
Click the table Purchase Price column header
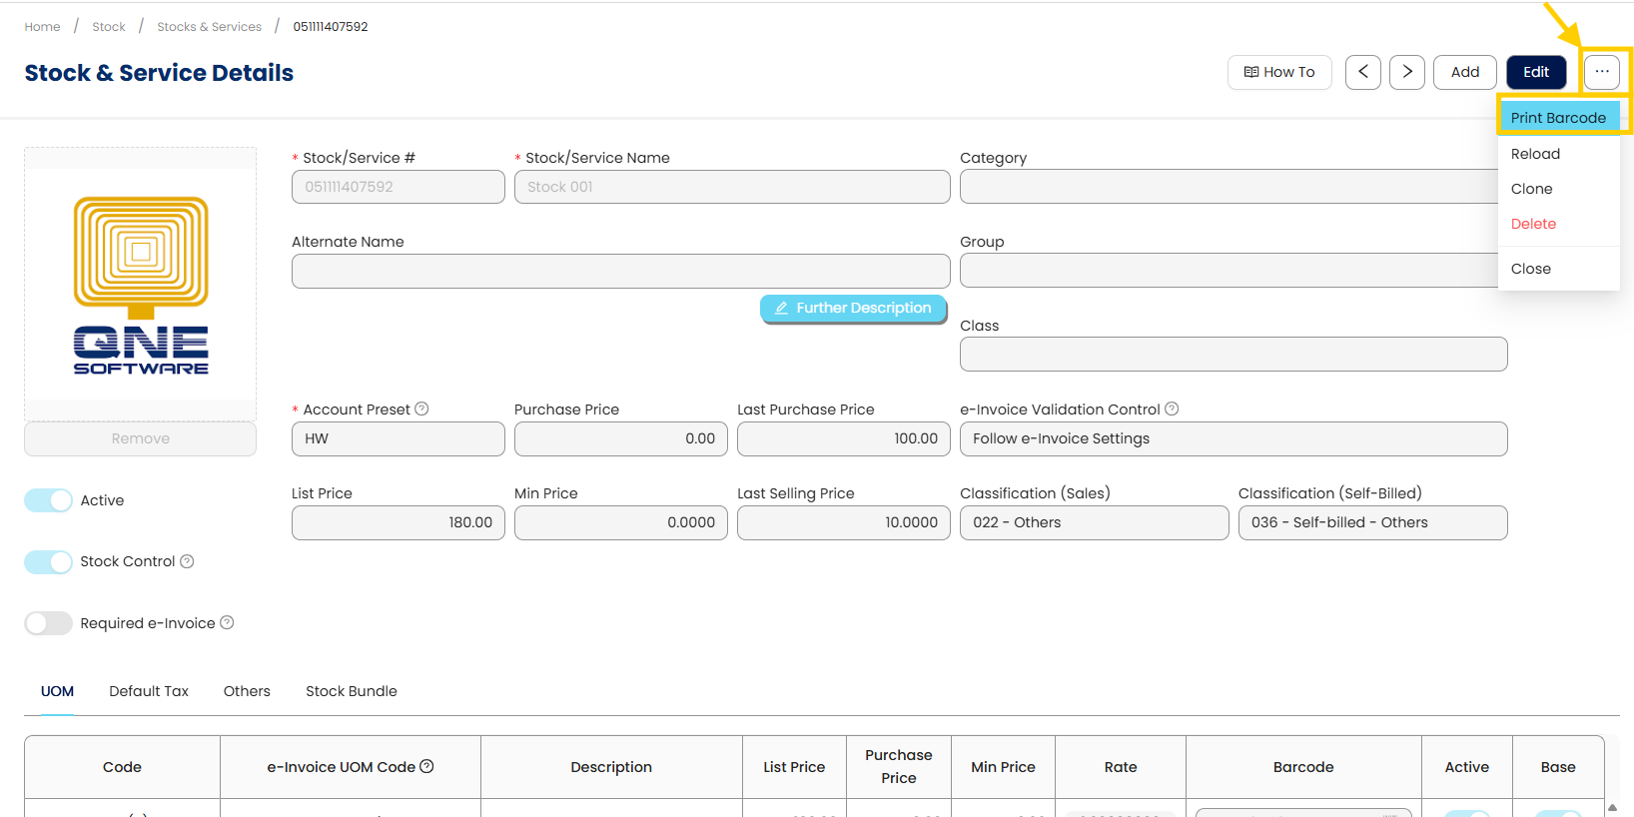coord(899,767)
